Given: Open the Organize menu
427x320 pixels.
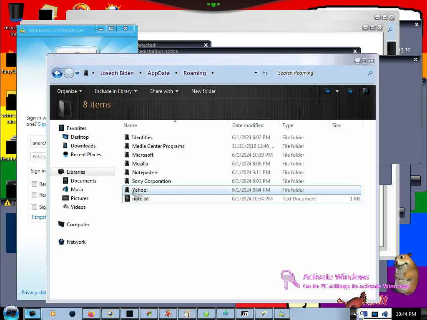Looking at the screenshot, I should tap(70, 91).
